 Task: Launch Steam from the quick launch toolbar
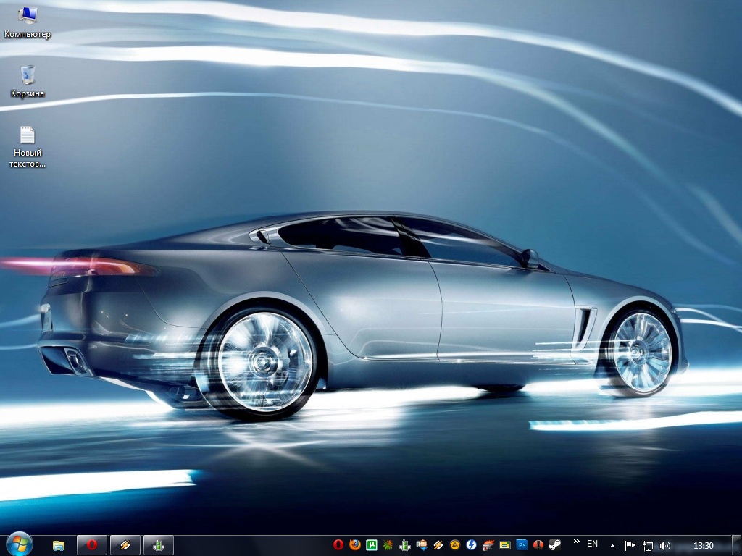click(554, 544)
